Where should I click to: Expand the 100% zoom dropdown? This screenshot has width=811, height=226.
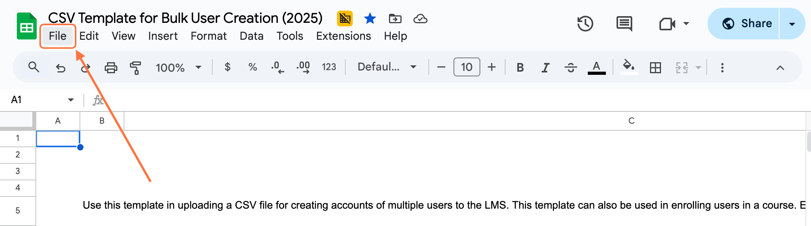178,68
